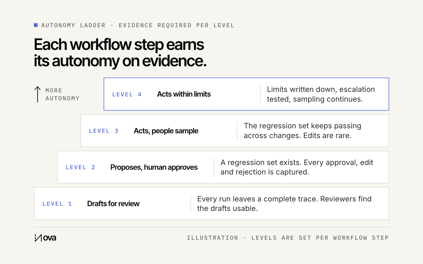Viewport: 423px width, 264px height.
Task: Click the upward arrow beside More Autonomy
Action: pos(38,94)
